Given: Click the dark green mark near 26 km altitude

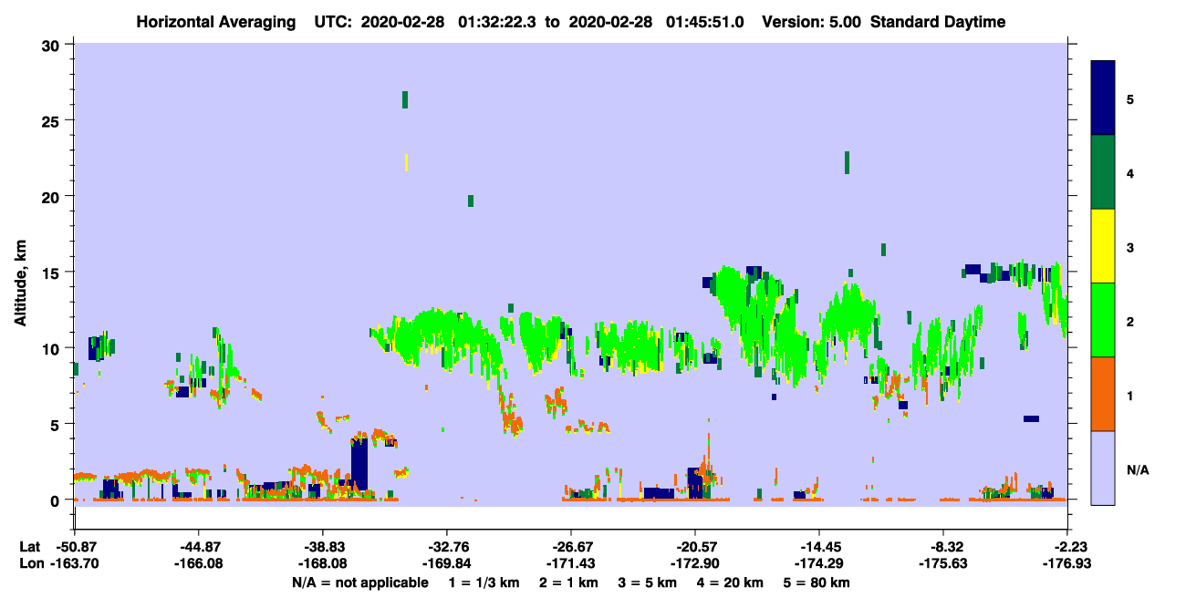Looking at the screenshot, I should click(x=405, y=100).
